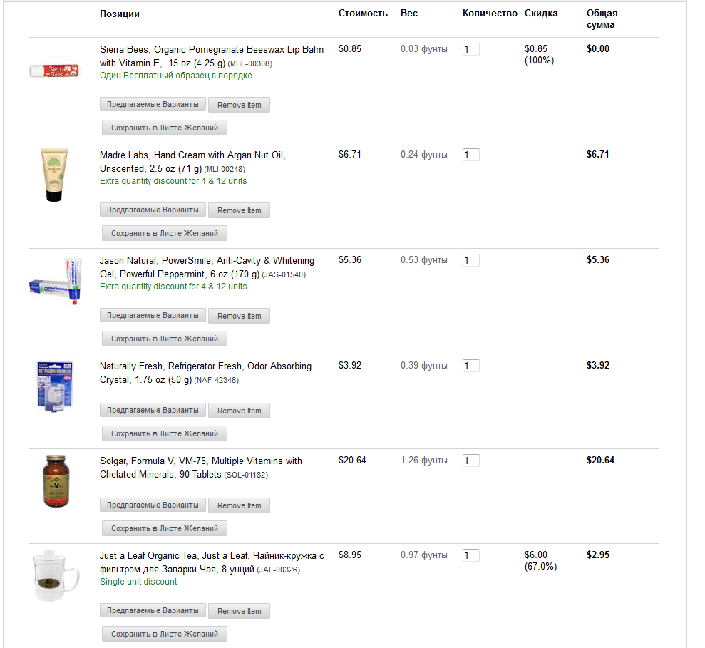The width and height of the screenshot is (705, 648).
Task: Select the quantity field for Solgar vitamins
Action: (x=470, y=460)
